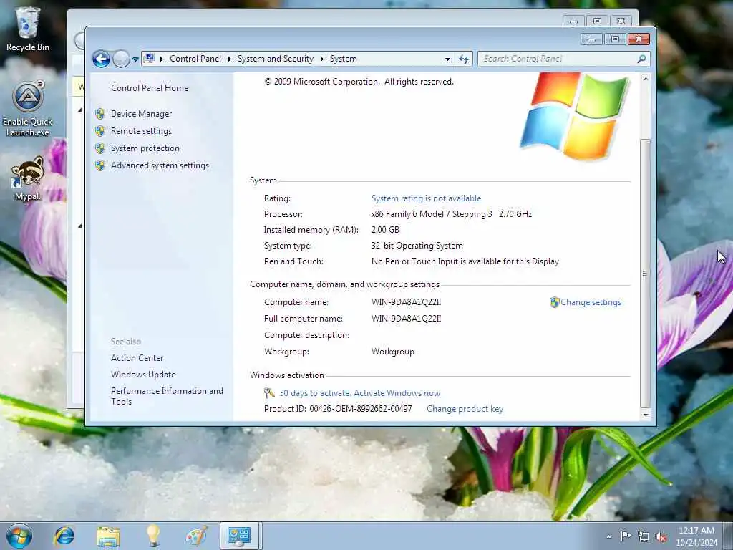
Task: Click Control Panel taskbar button
Action: (239, 536)
